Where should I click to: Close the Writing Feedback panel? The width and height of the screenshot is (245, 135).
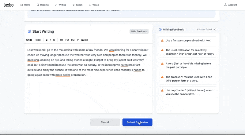pyautogui.click(x=215, y=29)
